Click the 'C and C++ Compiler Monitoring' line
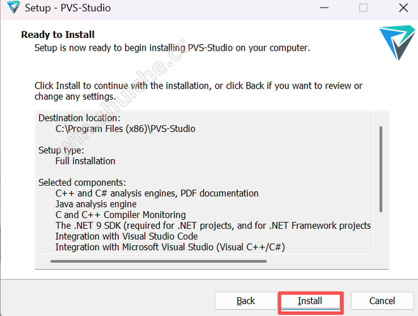The height and width of the screenshot is (316, 418). 120,215
